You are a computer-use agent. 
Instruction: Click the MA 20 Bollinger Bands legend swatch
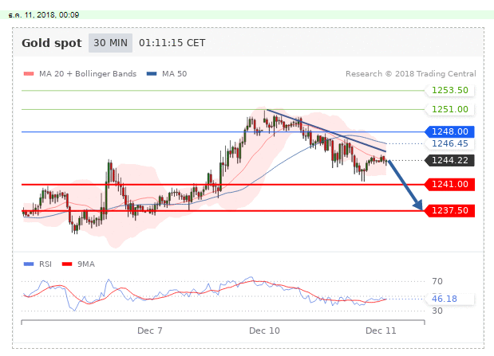pyautogui.click(x=29, y=74)
